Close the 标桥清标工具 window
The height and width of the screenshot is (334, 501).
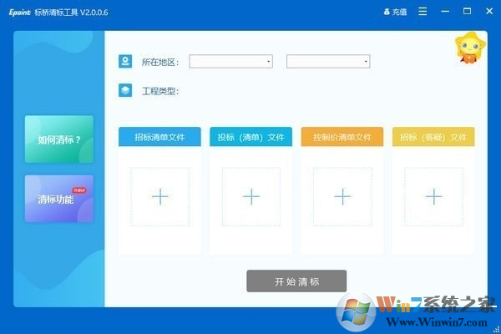tap(489, 11)
